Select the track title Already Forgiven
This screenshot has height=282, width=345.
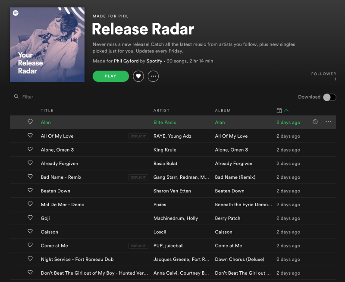point(60,164)
